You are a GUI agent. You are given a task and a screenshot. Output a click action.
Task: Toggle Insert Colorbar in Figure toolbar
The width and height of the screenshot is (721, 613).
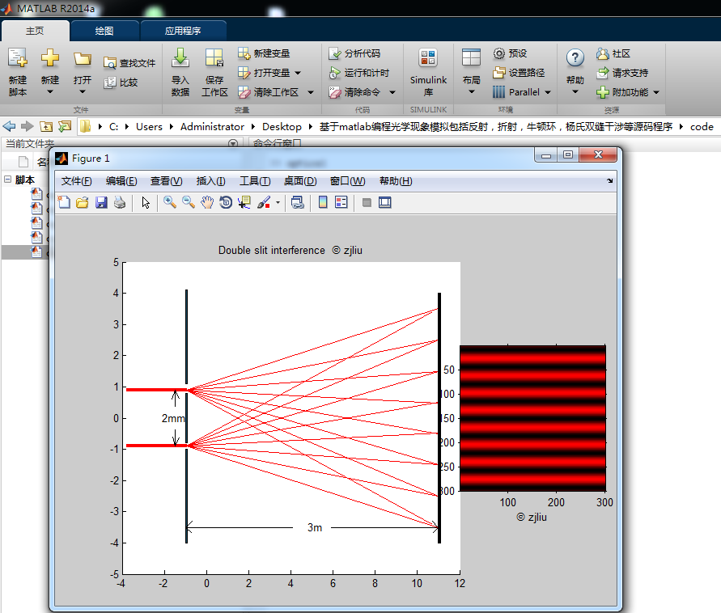323,202
